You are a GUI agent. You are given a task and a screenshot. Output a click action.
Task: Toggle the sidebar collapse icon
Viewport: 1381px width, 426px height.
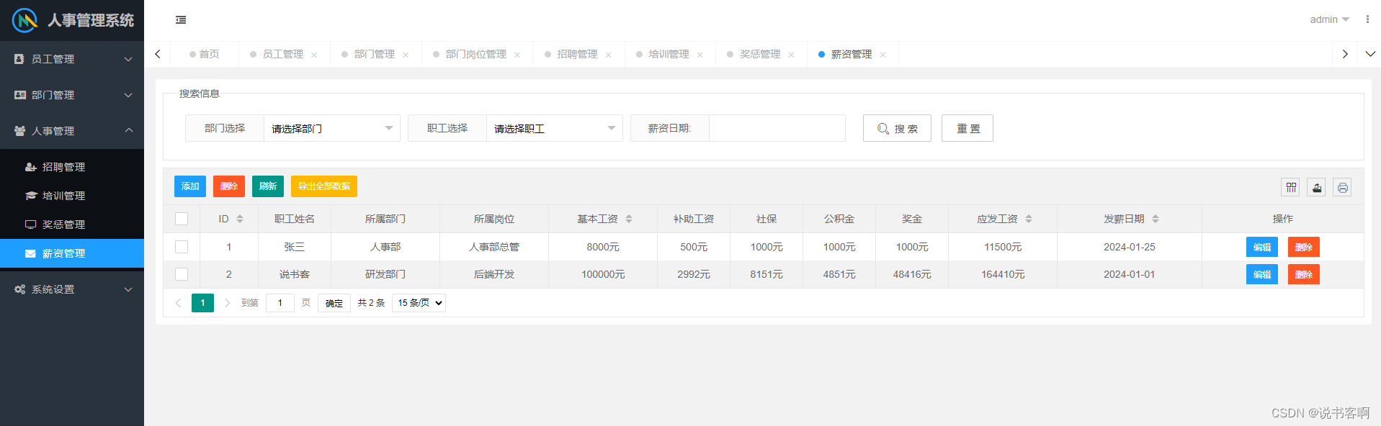pyautogui.click(x=181, y=20)
